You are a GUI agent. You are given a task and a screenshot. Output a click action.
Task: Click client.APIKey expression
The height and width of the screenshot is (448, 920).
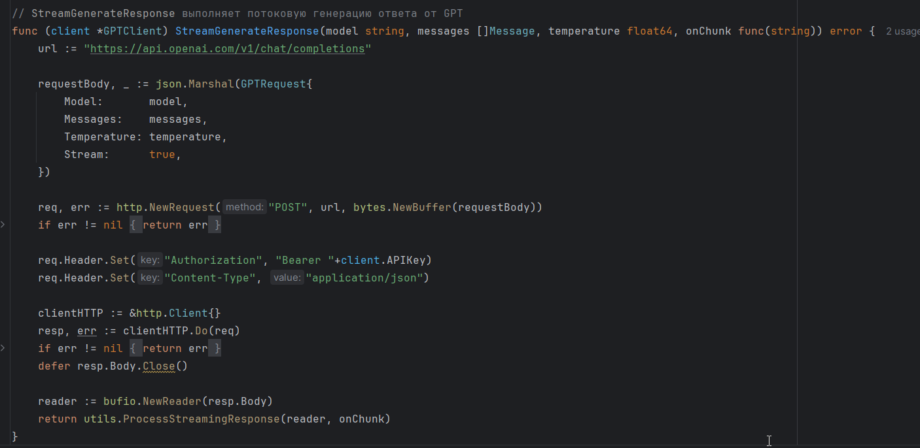[383, 261]
